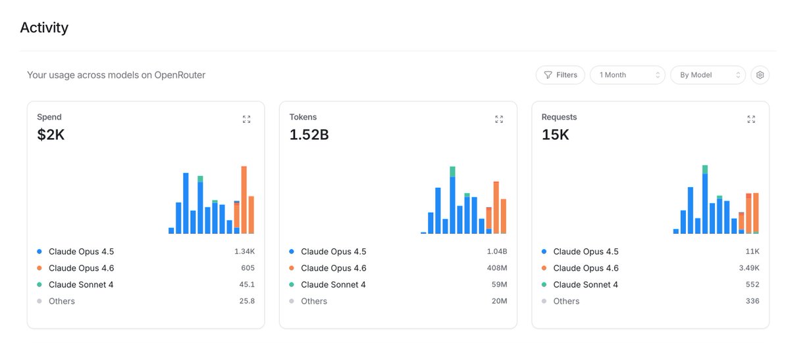The width and height of the screenshot is (790, 343).
Task: Open the Filters button
Action: 561,75
